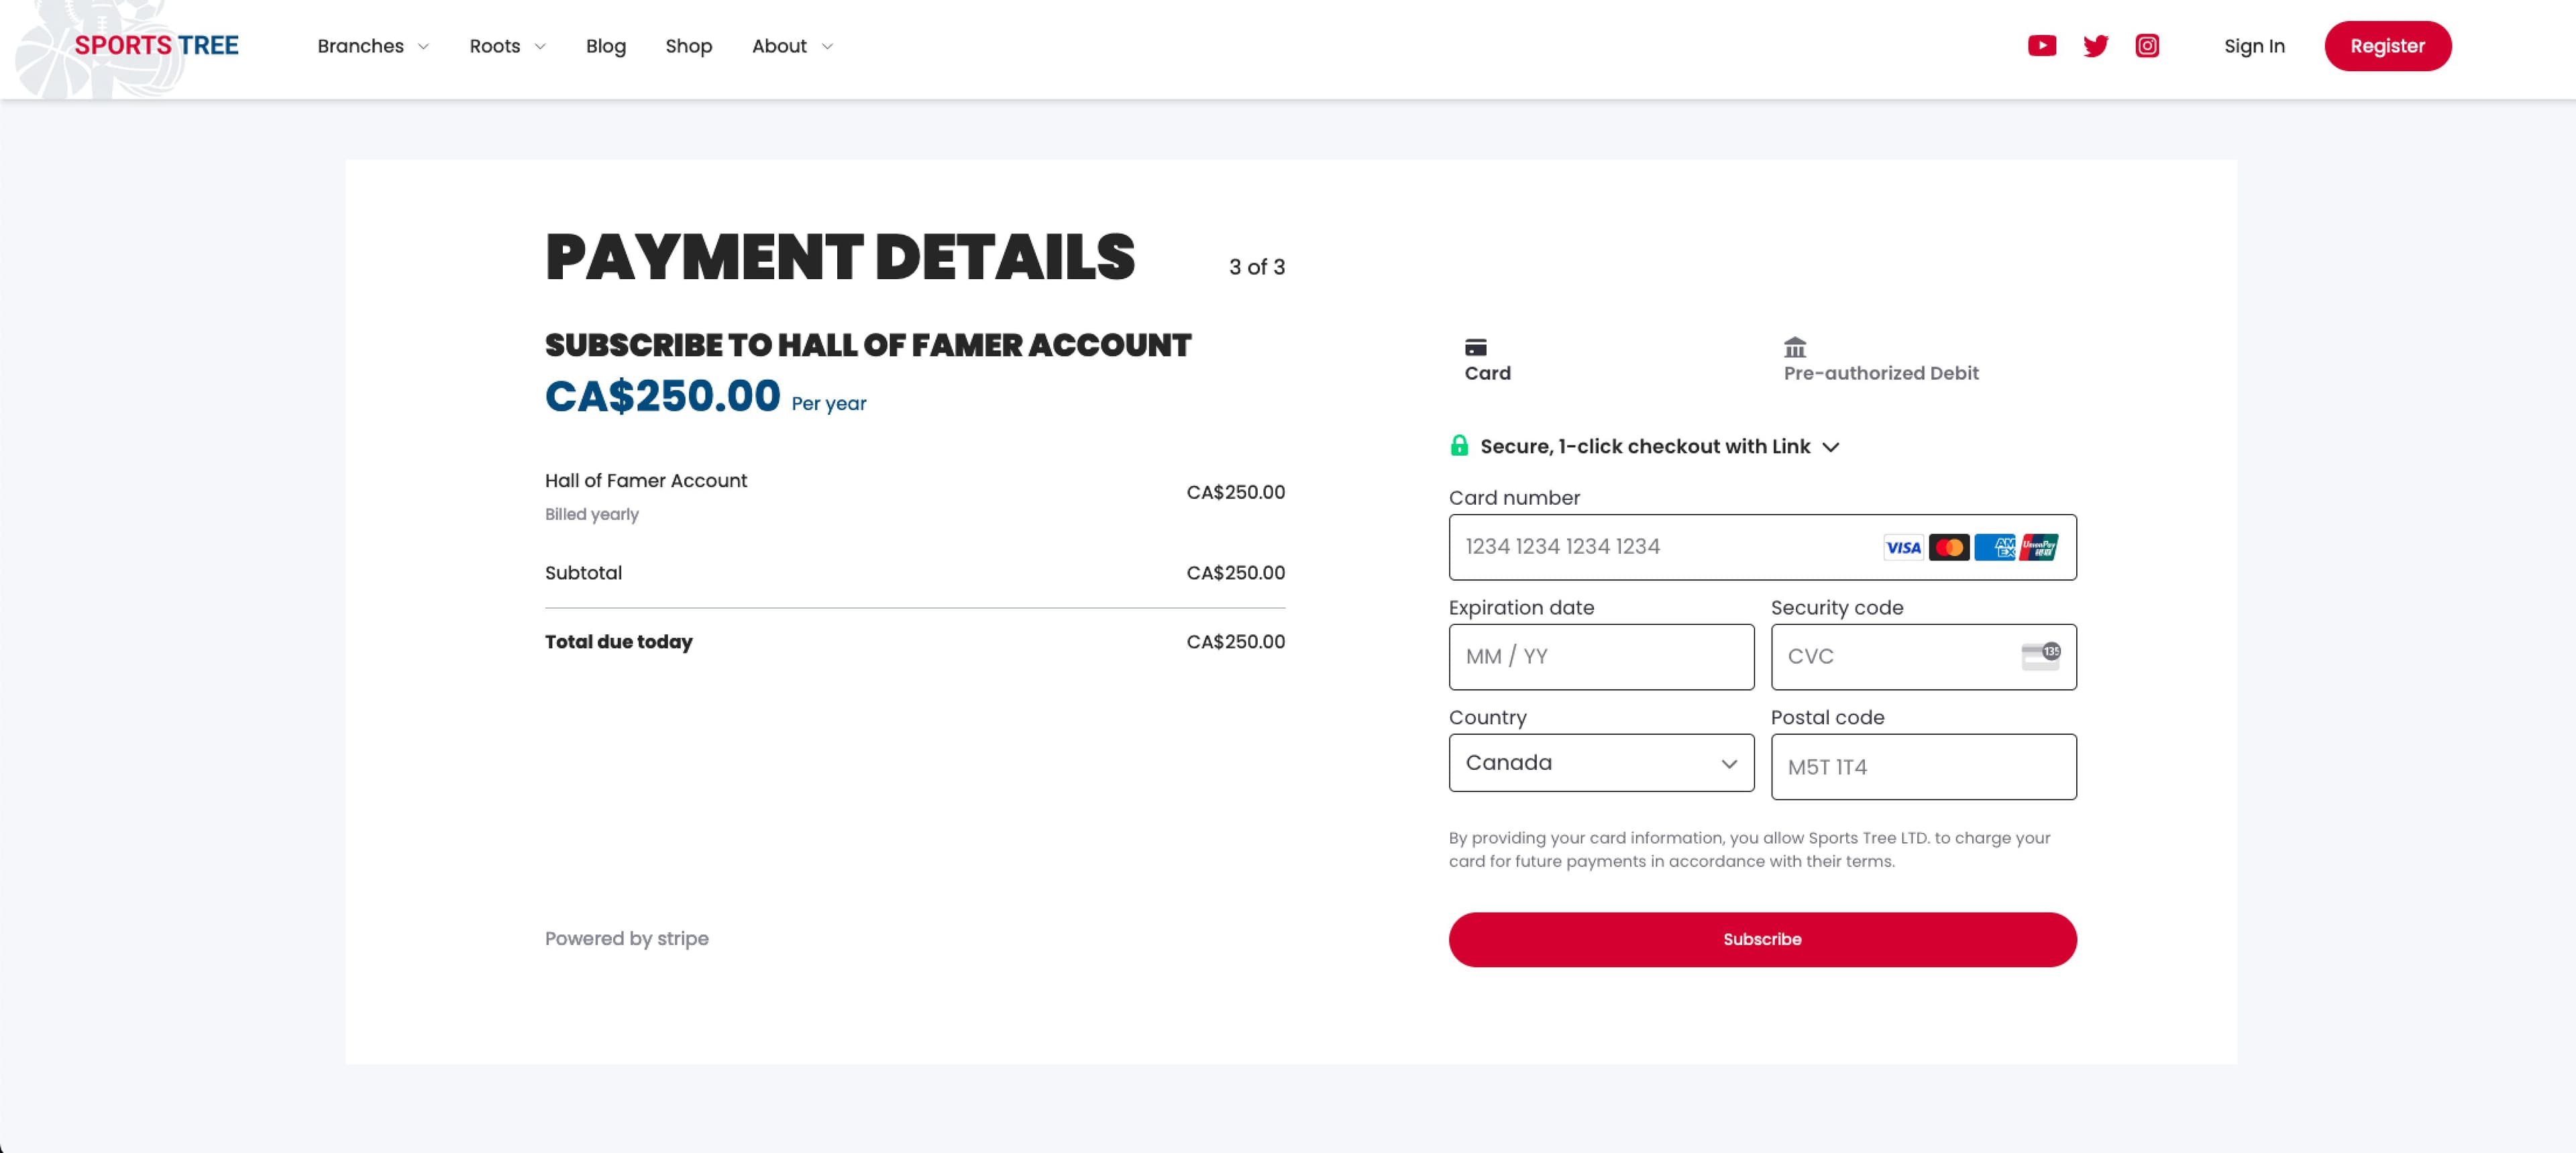Open the Instagram icon in header
This screenshot has height=1153, width=2576.
(x=2147, y=46)
